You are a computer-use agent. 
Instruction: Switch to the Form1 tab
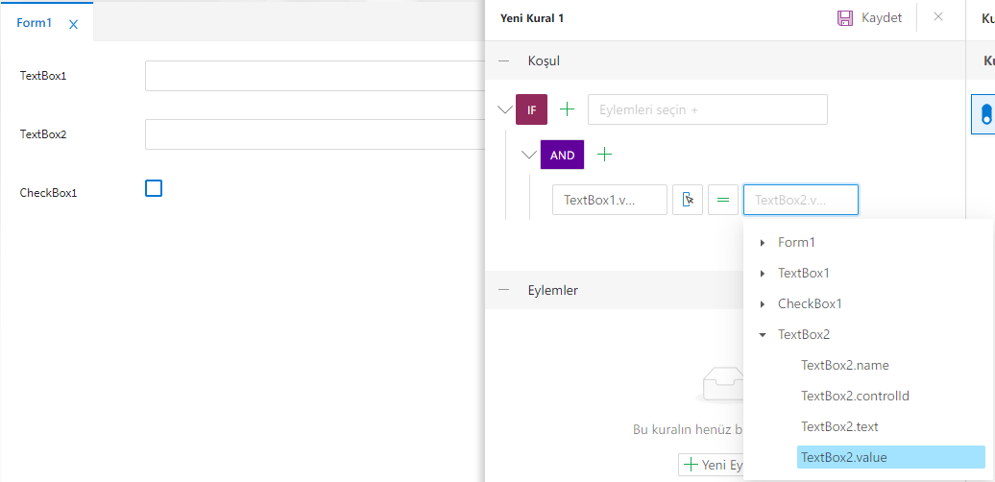pos(35,23)
